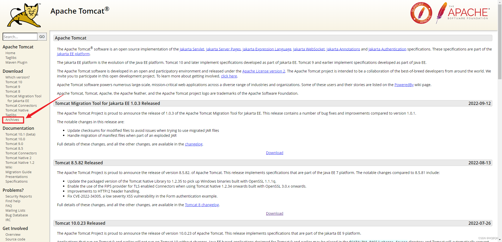Open Tomcat Native under Download
Image resolution: width=502 pixels, height=242 pixels.
coord(17,110)
